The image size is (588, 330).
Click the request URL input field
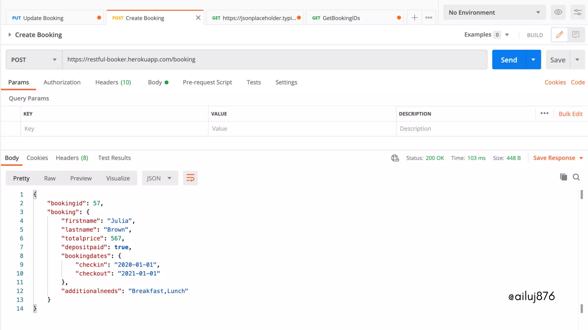(x=274, y=60)
